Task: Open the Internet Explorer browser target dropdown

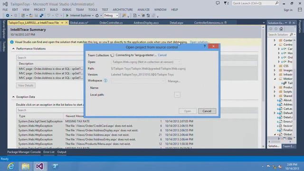Action: click(x=93, y=16)
